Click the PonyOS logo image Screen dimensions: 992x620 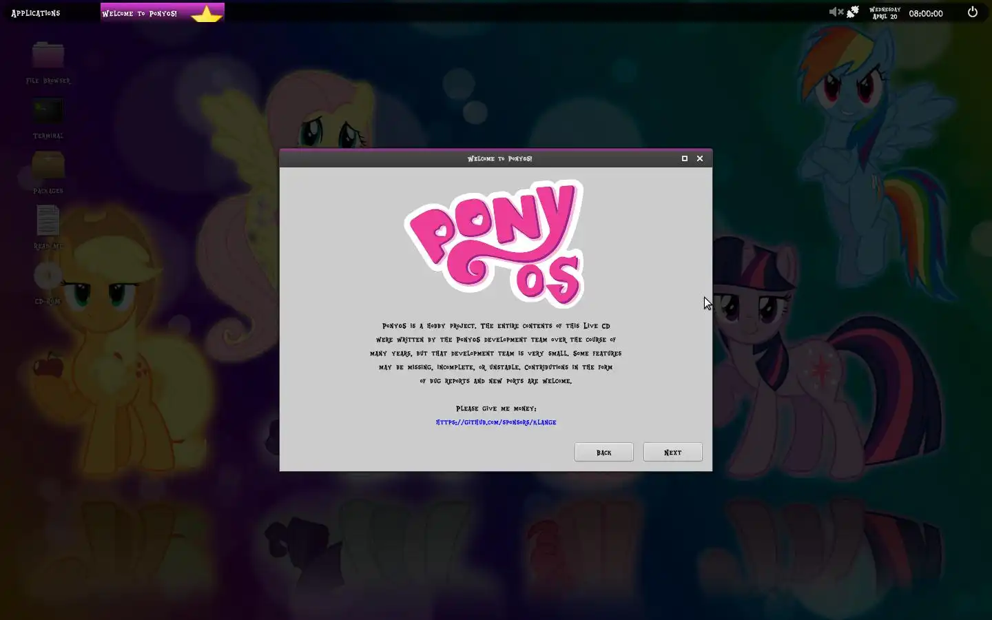pyautogui.click(x=495, y=243)
